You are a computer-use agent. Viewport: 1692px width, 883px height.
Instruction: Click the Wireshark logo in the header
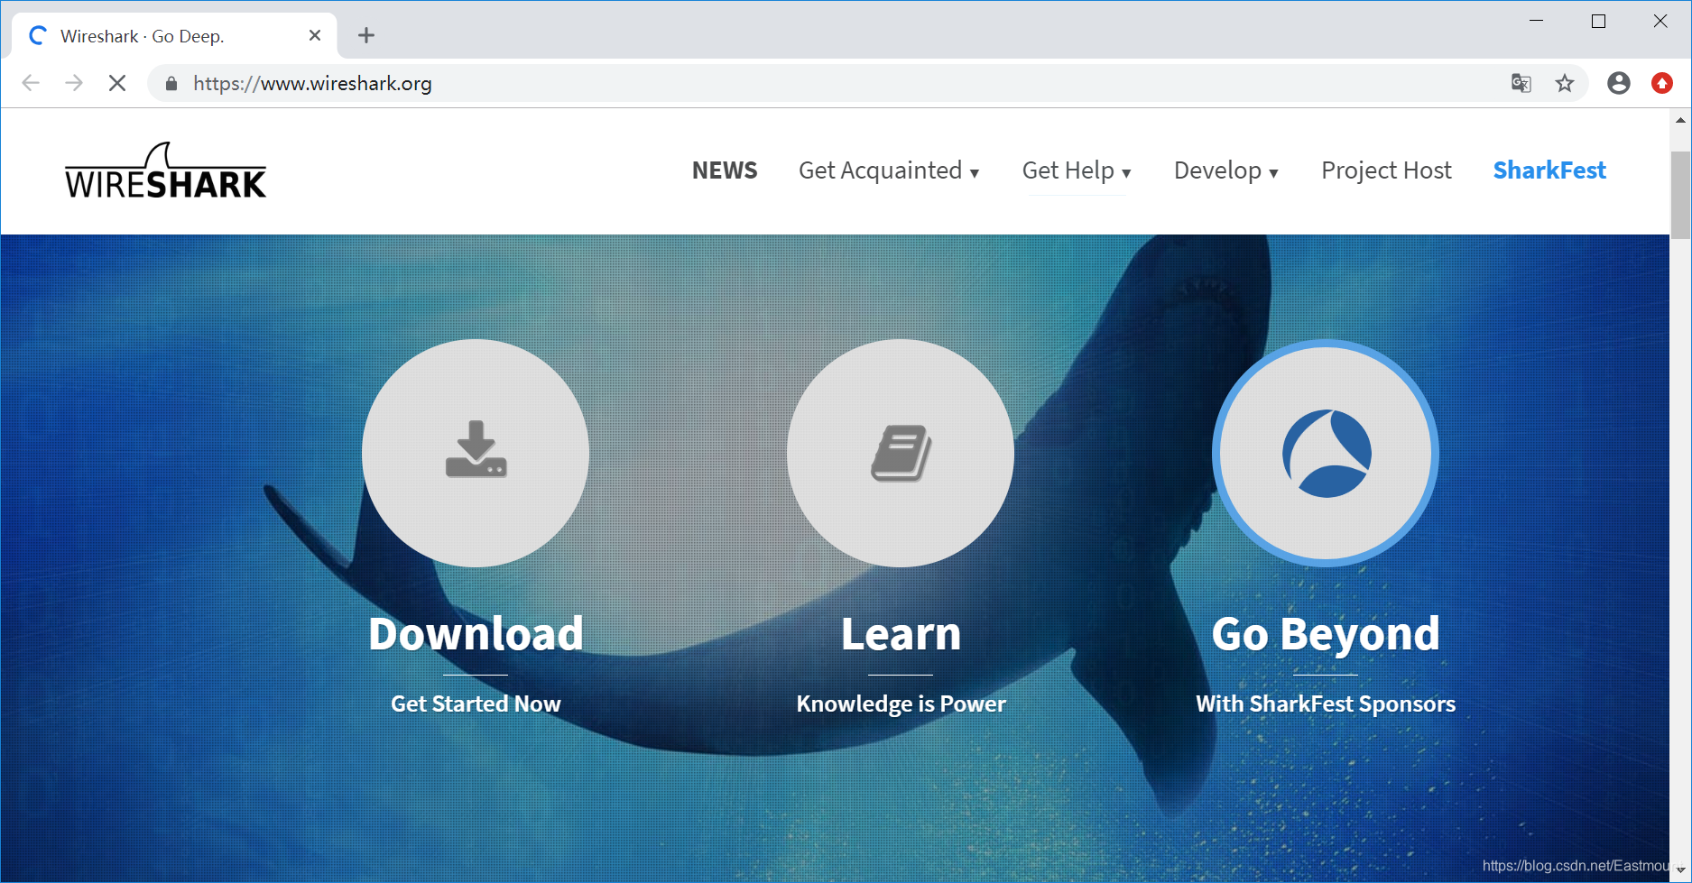[x=165, y=170]
